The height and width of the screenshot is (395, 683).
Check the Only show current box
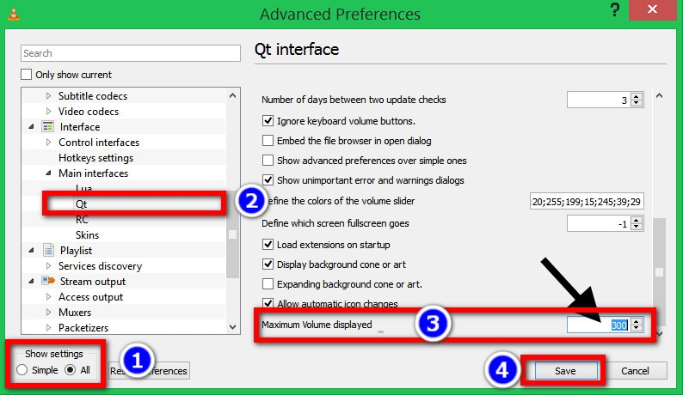point(27,75)
